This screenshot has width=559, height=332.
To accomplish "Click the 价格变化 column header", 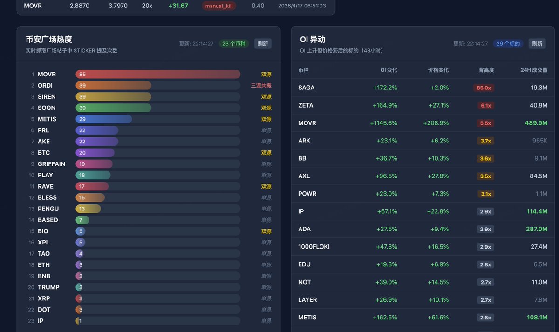I will pyautogui.click(x=438, y=70).
